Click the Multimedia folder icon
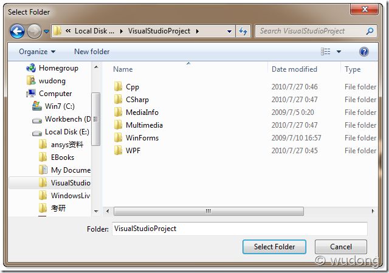This screenshot has width=389, height=273. pyautogui.click(x=118, y=125)
